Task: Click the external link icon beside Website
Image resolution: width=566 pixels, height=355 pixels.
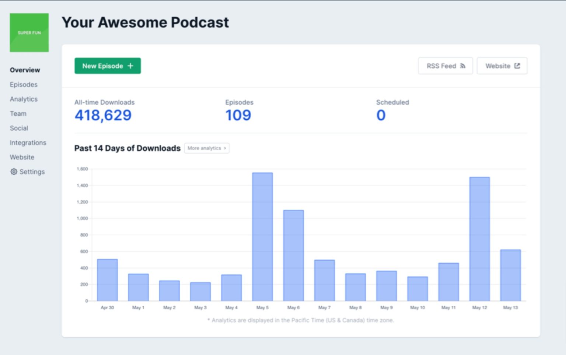Action: [x=518, y=66]
